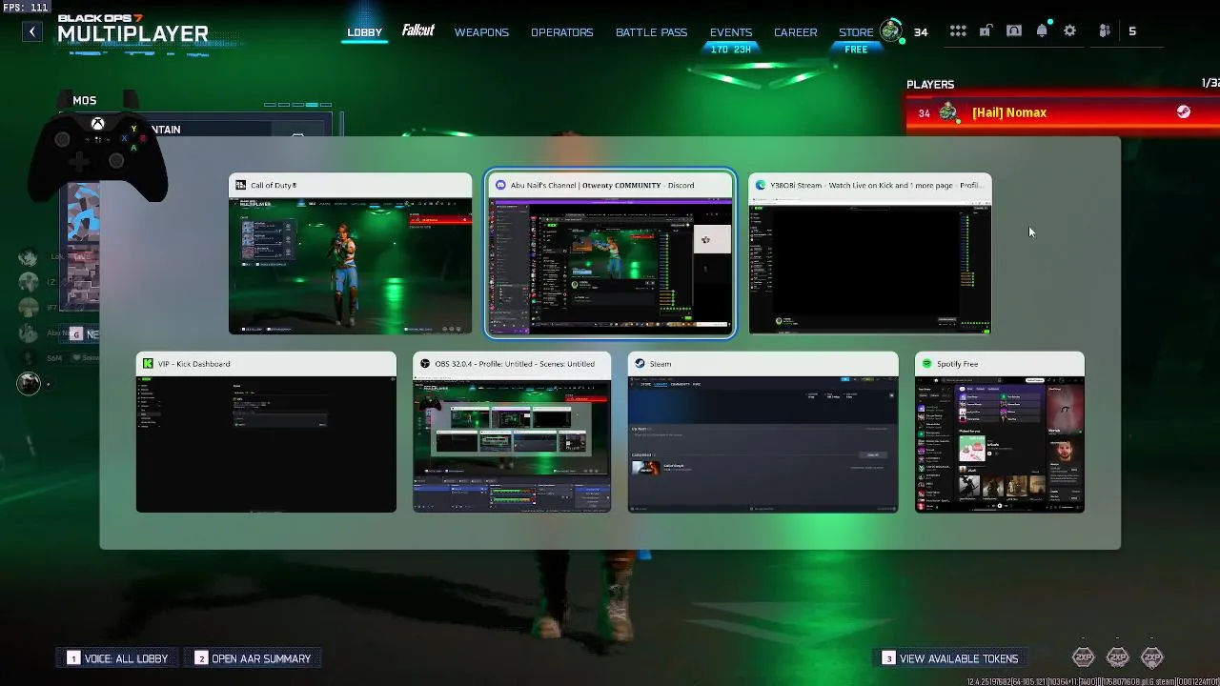Open the Fallout tab
Screen dimensions: 1220x686
coord(417,30)
